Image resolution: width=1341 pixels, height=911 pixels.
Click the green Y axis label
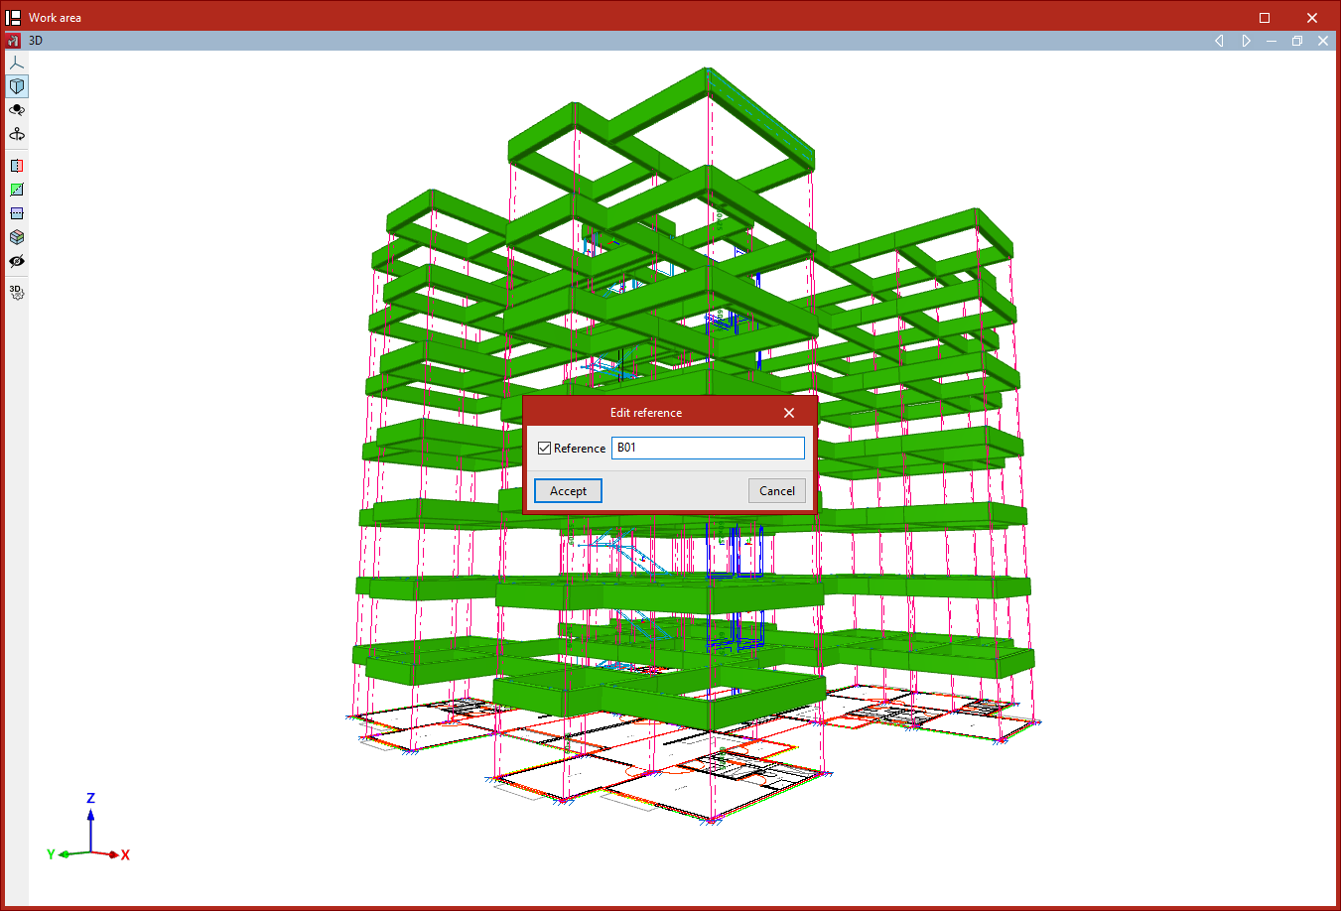[x=51, y=853]
